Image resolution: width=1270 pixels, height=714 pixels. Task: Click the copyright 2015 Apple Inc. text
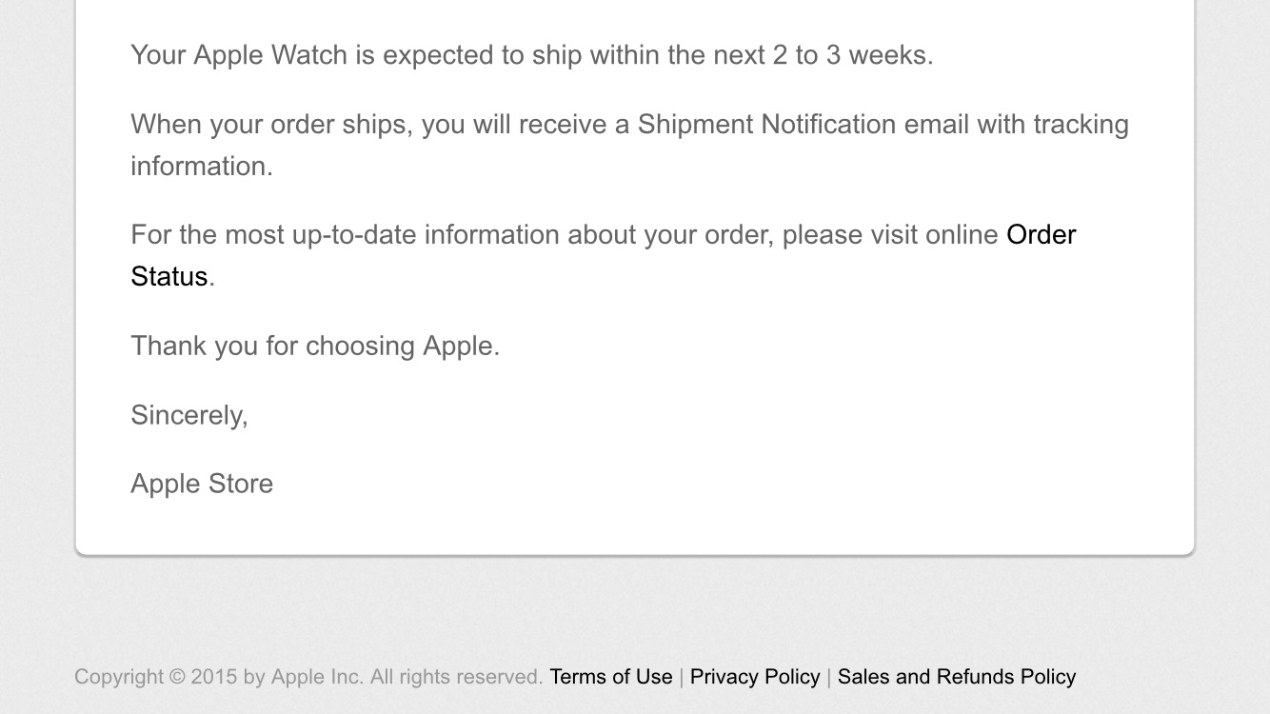coord(218,677)
